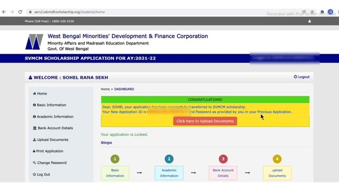Bookmark this page with star icon

tap(312, 12)
